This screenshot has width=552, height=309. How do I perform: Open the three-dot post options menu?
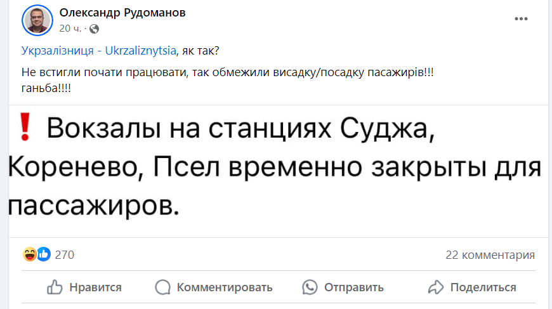pos(521,19)
